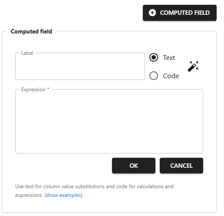This screenshot has height=216, width=224.
Task: Dismiss the form with CANCEL
Action: 181,166
